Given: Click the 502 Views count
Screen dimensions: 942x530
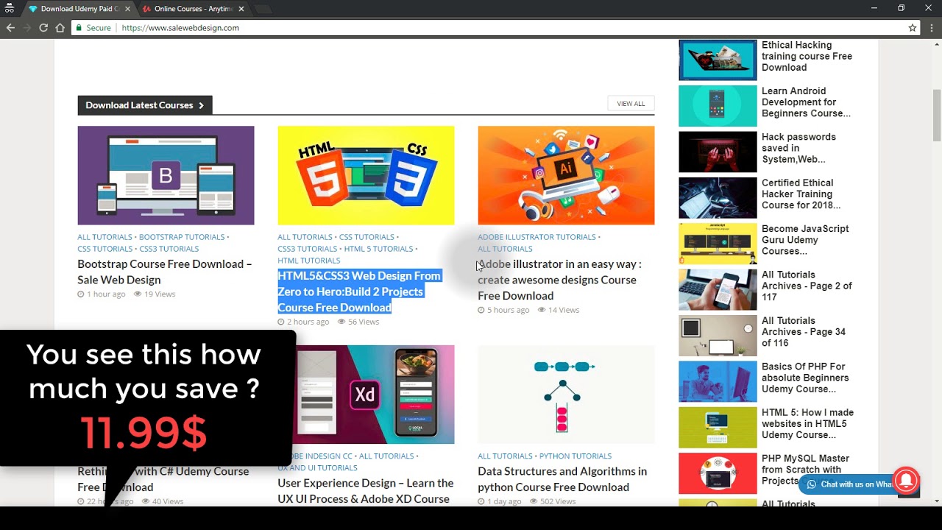Looking at the screenshot, I should tap(553, 502).
